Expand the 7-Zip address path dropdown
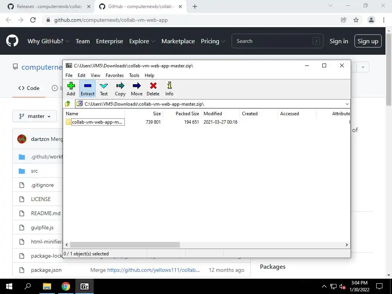Screen dimensions: 392x294 point(347,104)
